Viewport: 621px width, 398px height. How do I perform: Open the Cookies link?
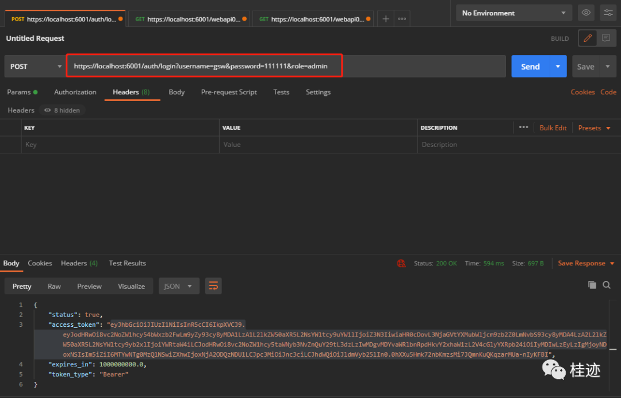582,92
